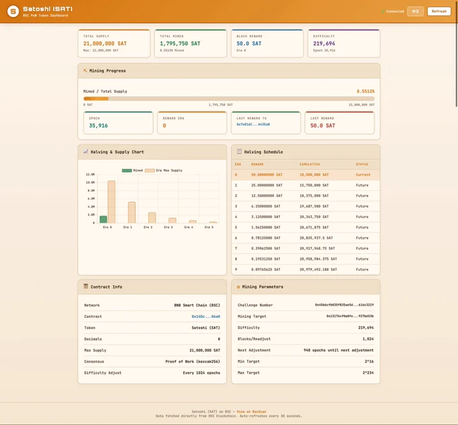This screenshot has height=425, width=458.
Task: Click the document icon beside Contract Info
Action: point(86,286)
